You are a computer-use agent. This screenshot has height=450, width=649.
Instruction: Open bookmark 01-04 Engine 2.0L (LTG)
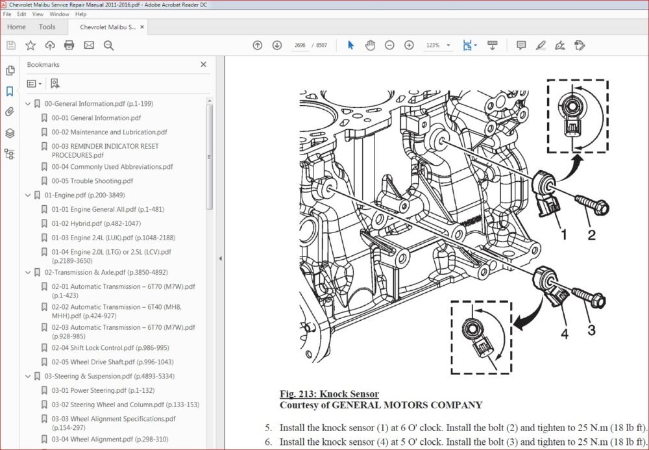click(112, 256)
